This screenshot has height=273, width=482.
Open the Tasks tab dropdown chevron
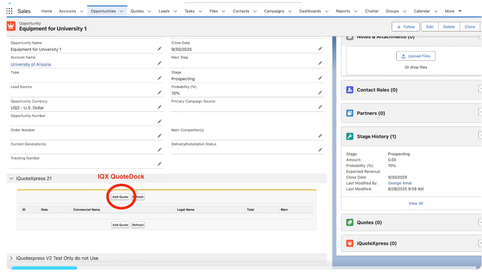[200, 11]
